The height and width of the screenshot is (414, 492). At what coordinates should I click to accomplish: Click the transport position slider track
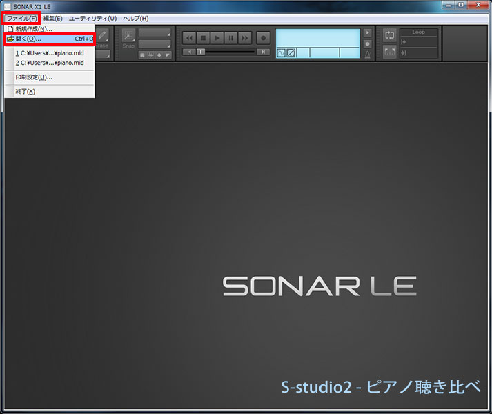point(228,52)
